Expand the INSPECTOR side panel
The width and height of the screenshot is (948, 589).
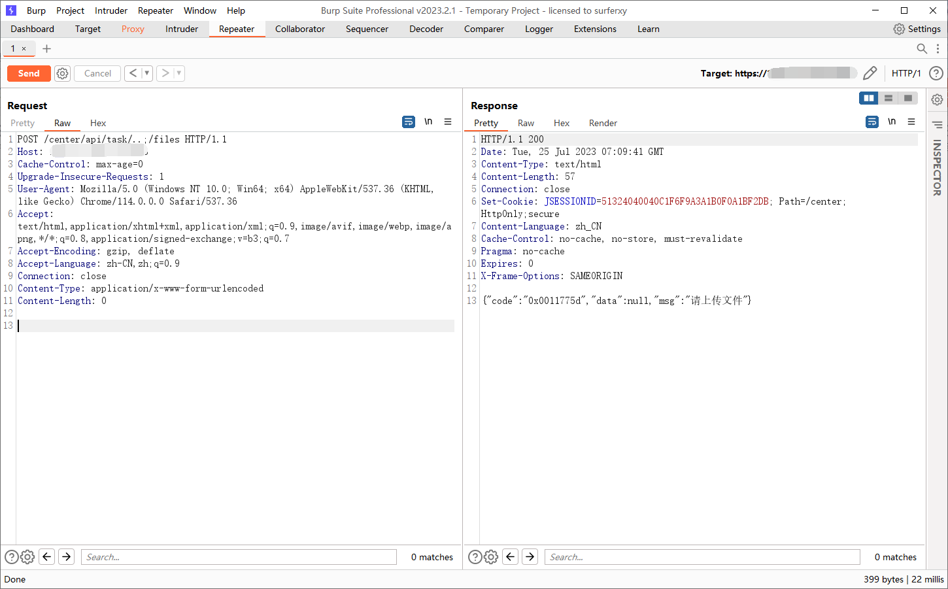937,167
